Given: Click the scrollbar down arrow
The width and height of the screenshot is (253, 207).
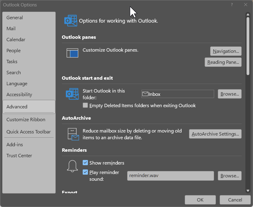Looking at the screenshot, I should [x=248, y=191].
